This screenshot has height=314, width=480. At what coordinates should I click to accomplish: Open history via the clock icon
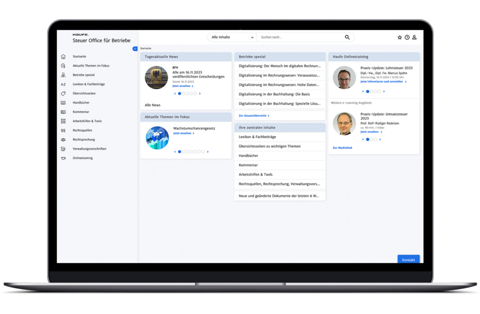[407, 37]
